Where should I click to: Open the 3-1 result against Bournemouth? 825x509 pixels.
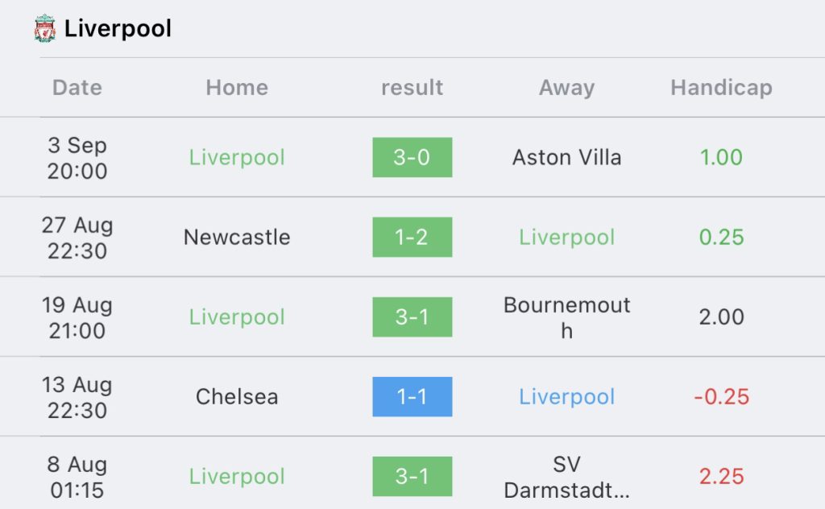(x=412, y=317)
